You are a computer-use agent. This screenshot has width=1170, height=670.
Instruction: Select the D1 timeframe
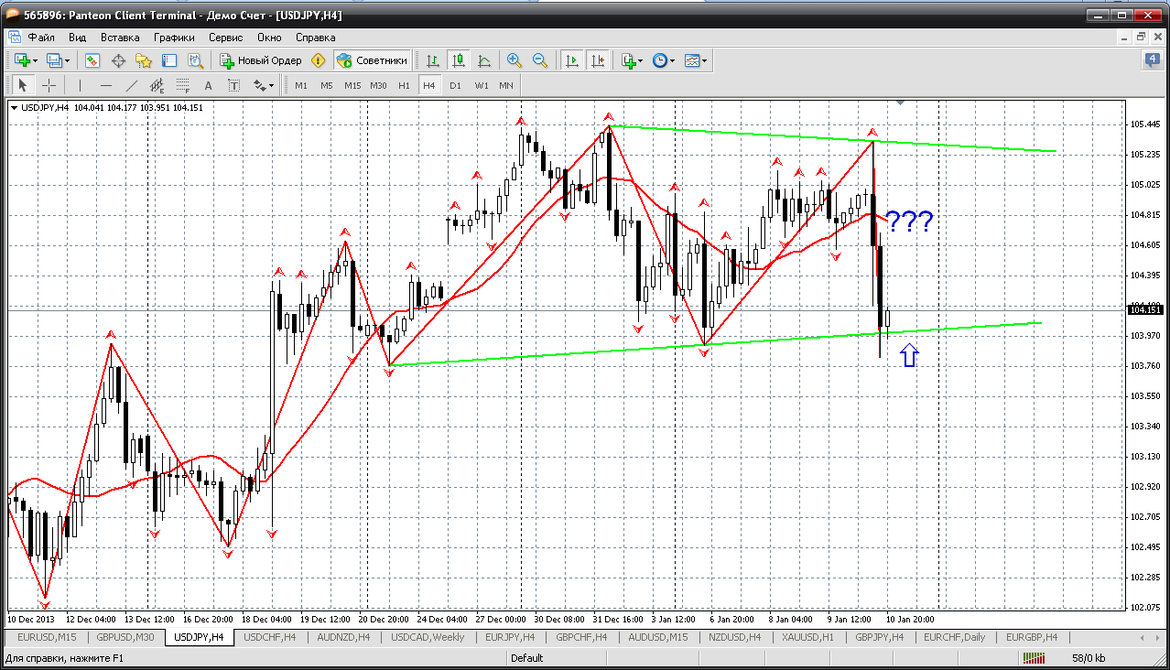pyautogui.click(x=455, y=85)
